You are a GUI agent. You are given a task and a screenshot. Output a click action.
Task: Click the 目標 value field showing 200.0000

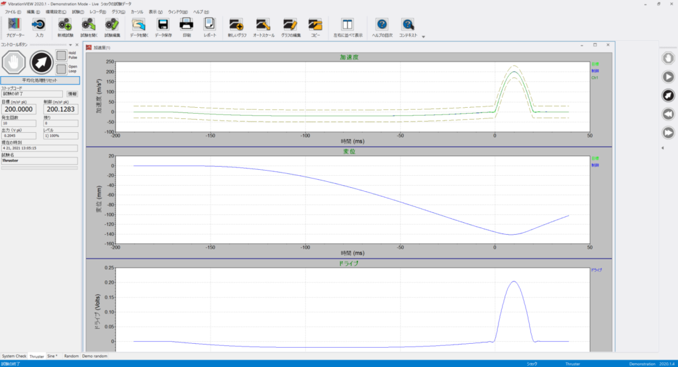[19, 109]
